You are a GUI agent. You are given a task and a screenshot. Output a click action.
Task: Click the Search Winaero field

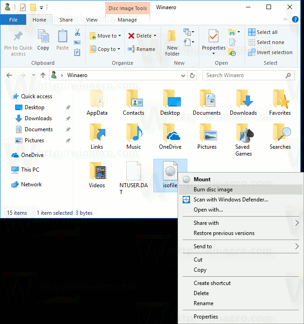pos(248,75)
